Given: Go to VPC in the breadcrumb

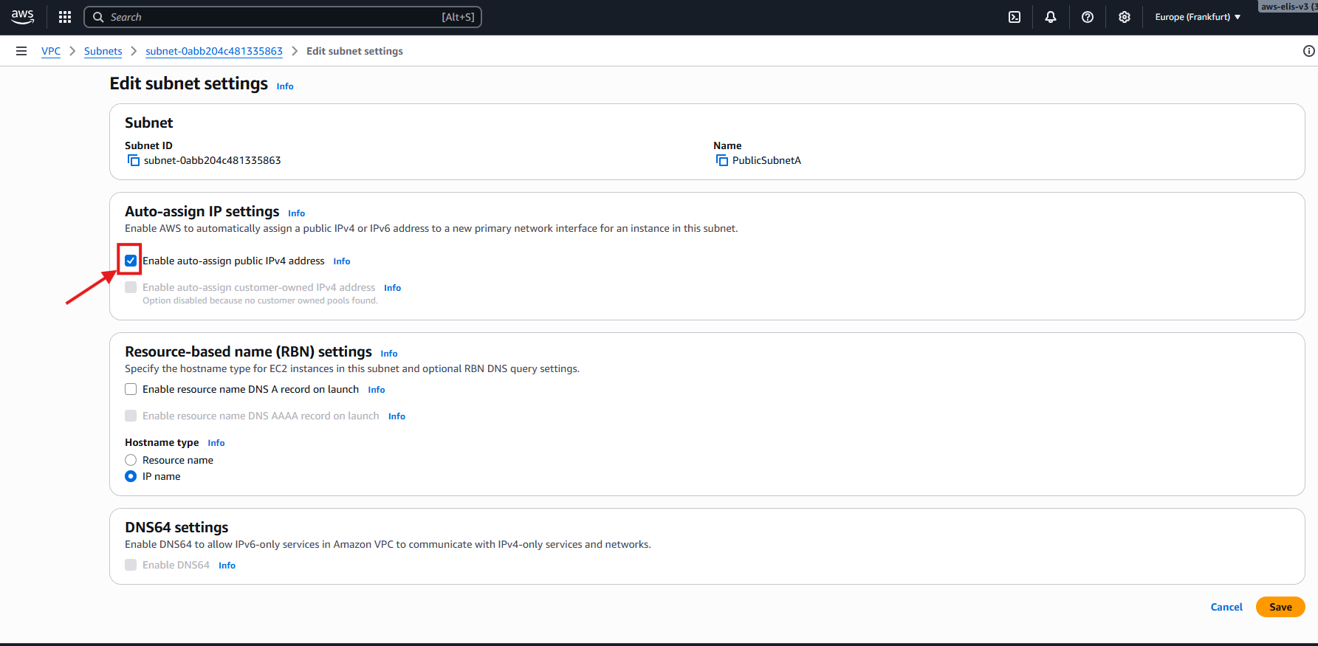Looking at the screenshot, I should coord(51,51).
